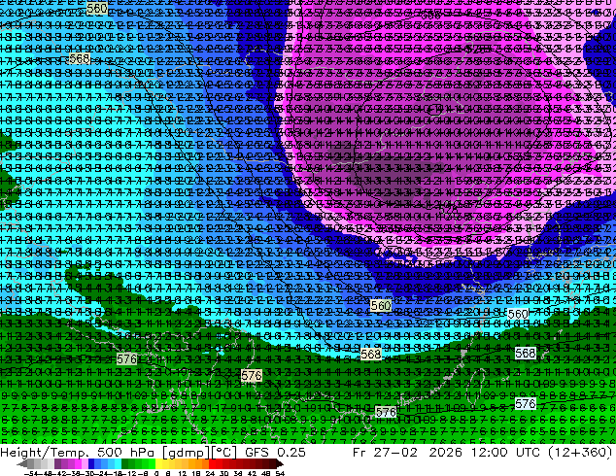
Task: Click the 'GFS 0.25' model label
Action: point(275,453)
